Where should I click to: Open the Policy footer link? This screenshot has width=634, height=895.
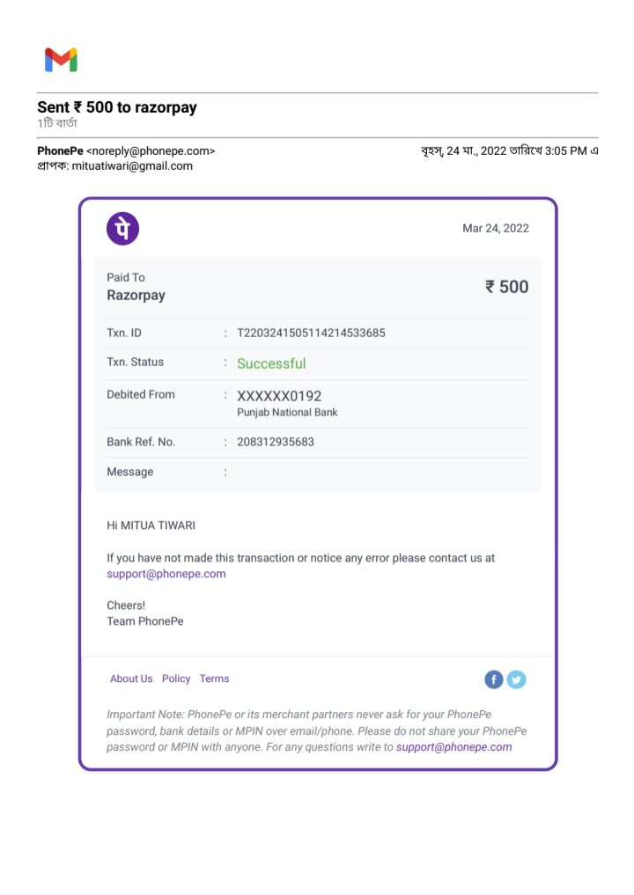(176, 679)
